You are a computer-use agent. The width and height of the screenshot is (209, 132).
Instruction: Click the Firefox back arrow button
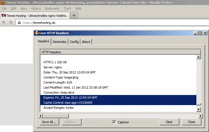tap(4, 22)
